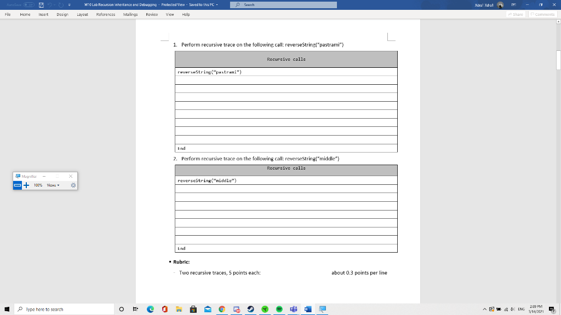
Task: Open the taskbar clock and date
Action: pos(536,310)
